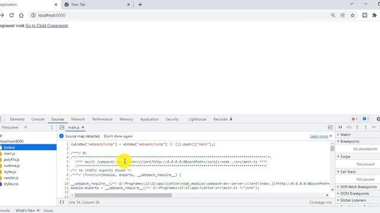The width and height of the screenshot is (380, 213).
Task: Switch to the Sources panel
Action: [x=58, y=120]
